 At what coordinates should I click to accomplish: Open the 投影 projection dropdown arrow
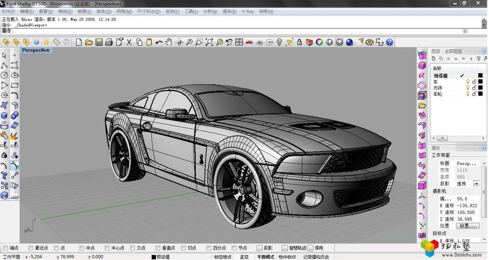[476, 184]
